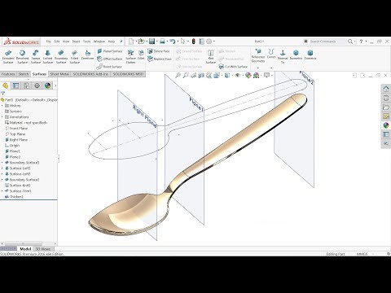Viewport: 391px width, 293px height.
Task: Open the Tools menu
Action: [x=86, y=42]
